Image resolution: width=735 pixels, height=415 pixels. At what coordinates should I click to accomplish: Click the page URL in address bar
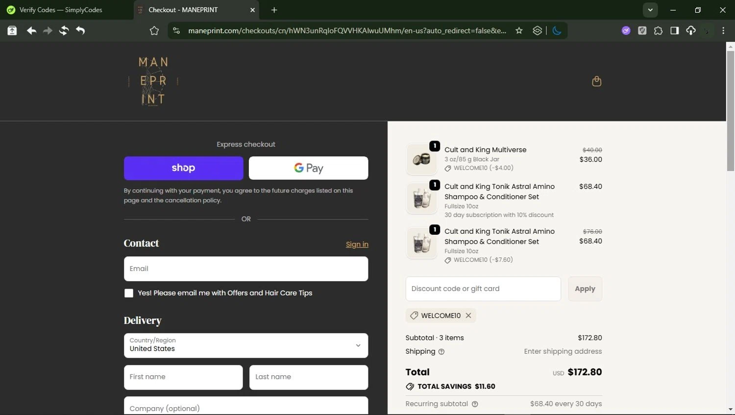(347, 31)
